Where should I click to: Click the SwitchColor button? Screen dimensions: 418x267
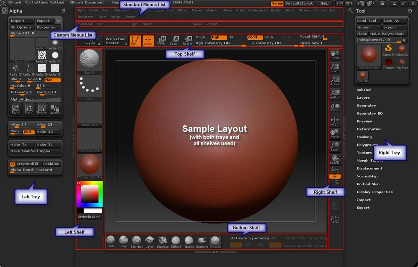point(89,217)
